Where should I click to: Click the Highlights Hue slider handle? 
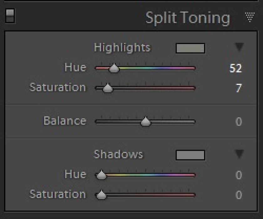click(114, 68)
